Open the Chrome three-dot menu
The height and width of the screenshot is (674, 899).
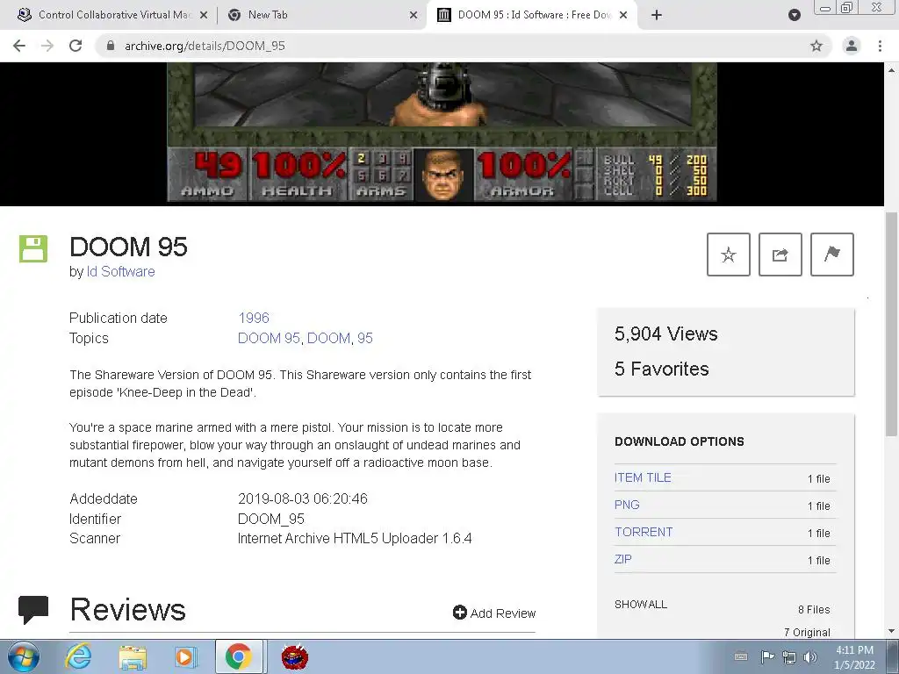pyautogui.click(x=880, y=46)
